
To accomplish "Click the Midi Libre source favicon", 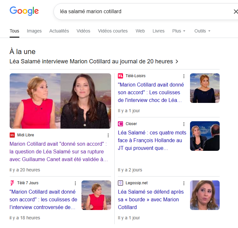I will 12,135.
